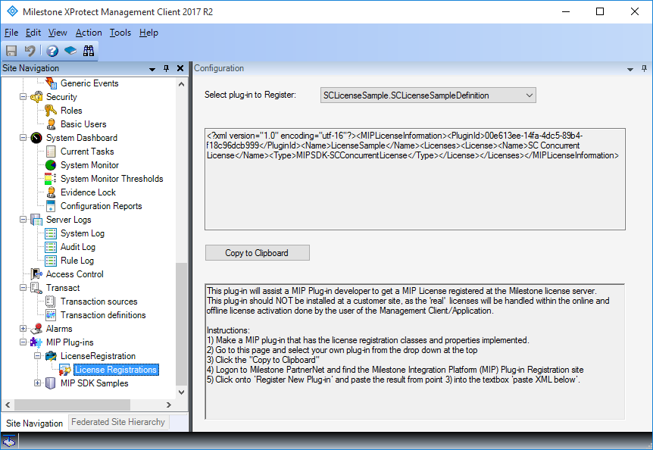Screen dimensions: 653x450
Task: Open the View menu
Action: [x=58, y=33]
